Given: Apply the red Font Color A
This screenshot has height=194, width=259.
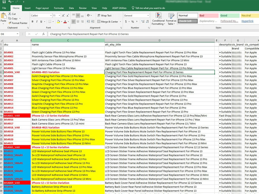Looking at the screenshot, I should [65, 21].
